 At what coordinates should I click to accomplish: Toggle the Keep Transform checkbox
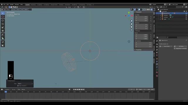(18, 86)
